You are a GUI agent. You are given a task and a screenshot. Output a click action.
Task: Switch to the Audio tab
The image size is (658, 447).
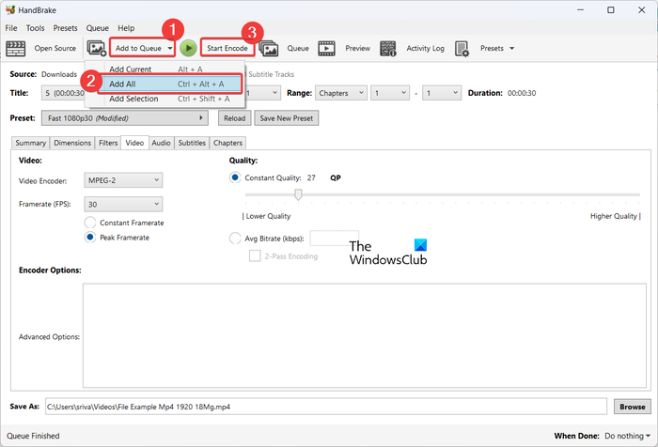[161, 143]
